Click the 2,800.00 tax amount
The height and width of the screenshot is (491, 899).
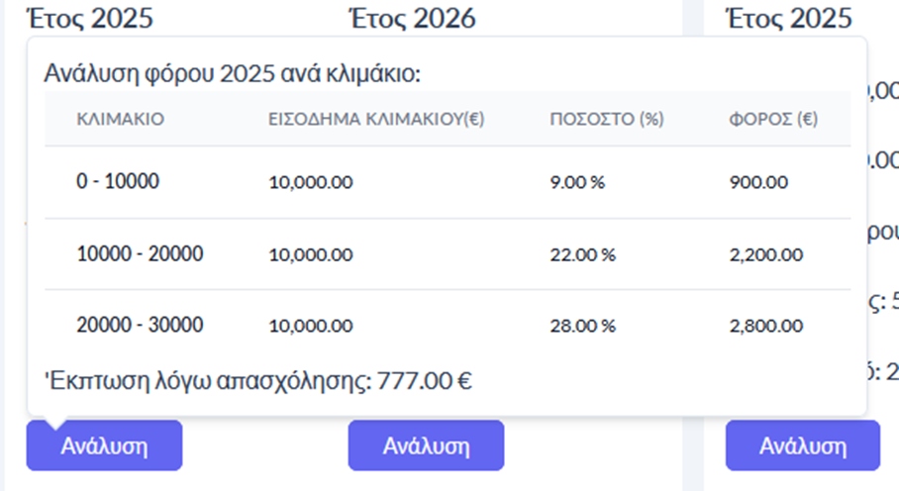[x=765, y=326]
